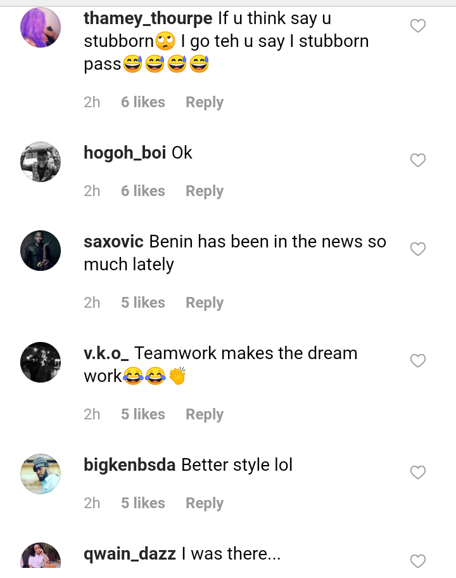View saxovic's profile photo
The width and height of the screenshot is (456, 578).
[41, 251]
